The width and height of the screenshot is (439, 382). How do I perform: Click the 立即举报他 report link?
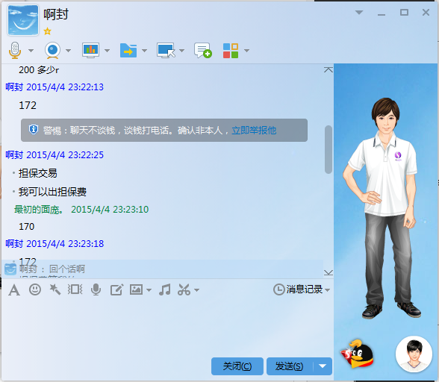254,130
